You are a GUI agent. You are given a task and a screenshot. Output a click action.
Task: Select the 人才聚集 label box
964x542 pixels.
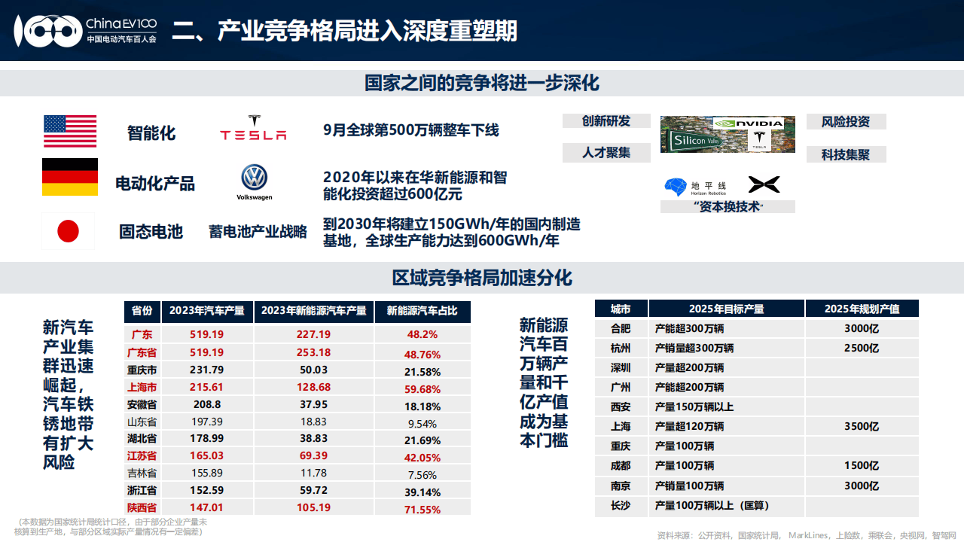[606, 154]
